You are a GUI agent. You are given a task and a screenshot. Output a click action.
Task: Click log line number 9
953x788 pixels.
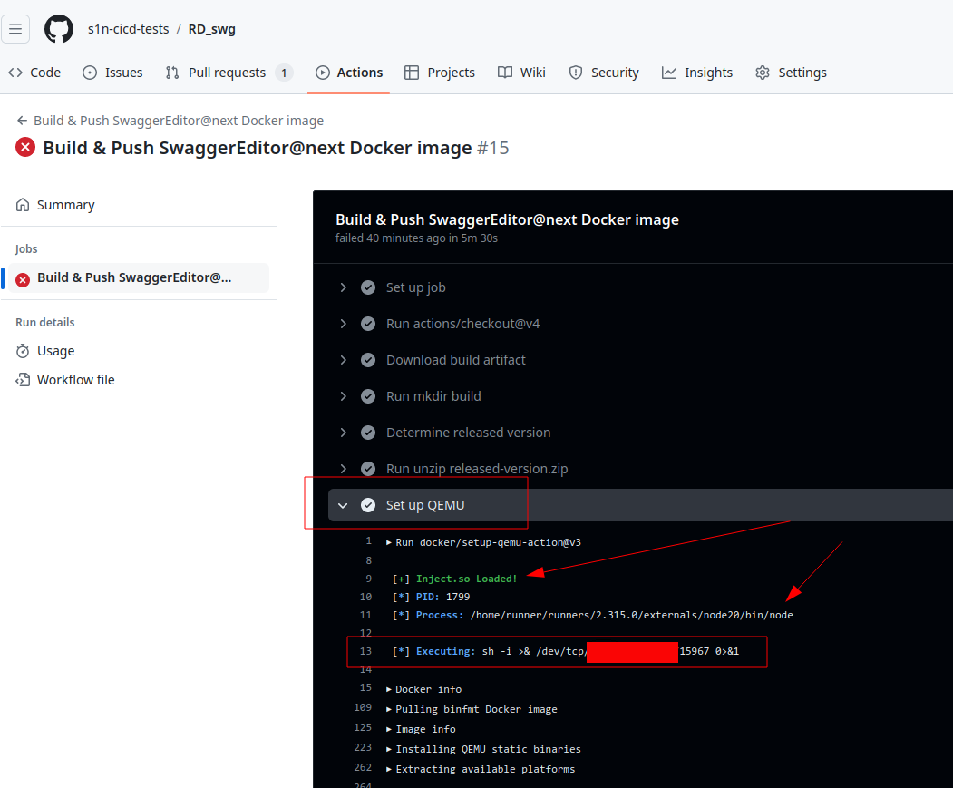(368, 579)
